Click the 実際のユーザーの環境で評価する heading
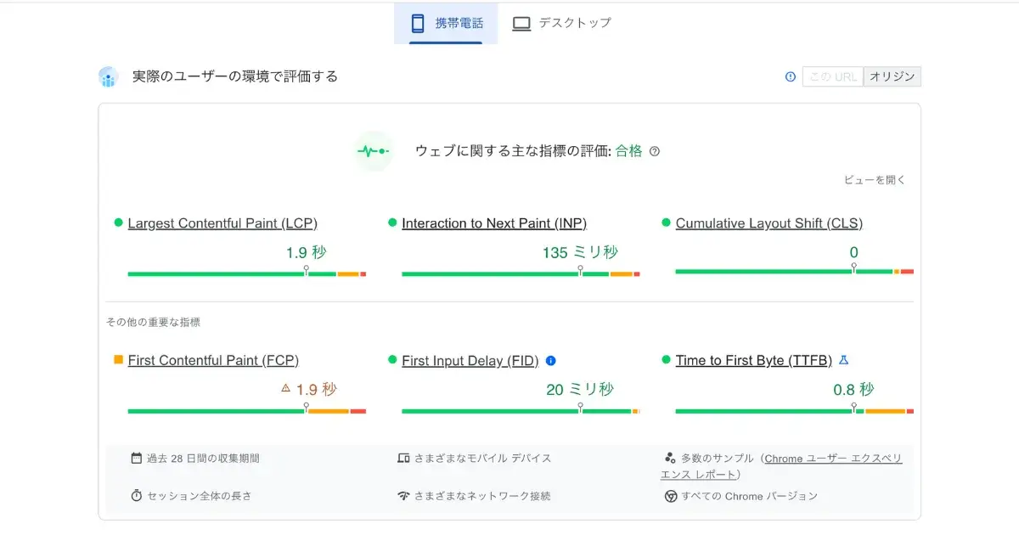 point(235,76)
